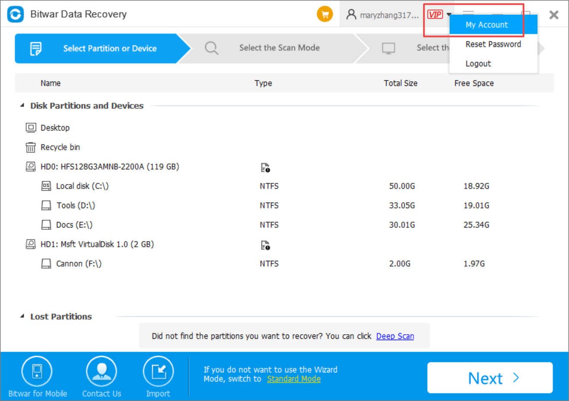Image resolution: width=569 pixels, height=401 pixels.
Task: Click the Desktop monitor icon
Action: [31, 128]
